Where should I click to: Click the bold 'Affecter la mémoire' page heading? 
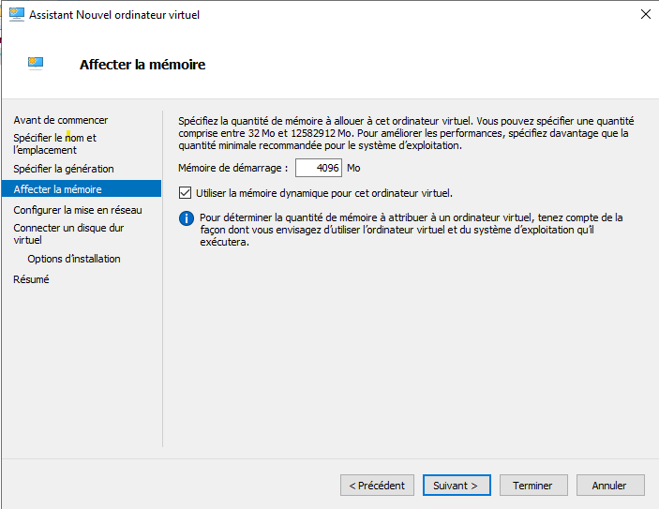[142, 65]
